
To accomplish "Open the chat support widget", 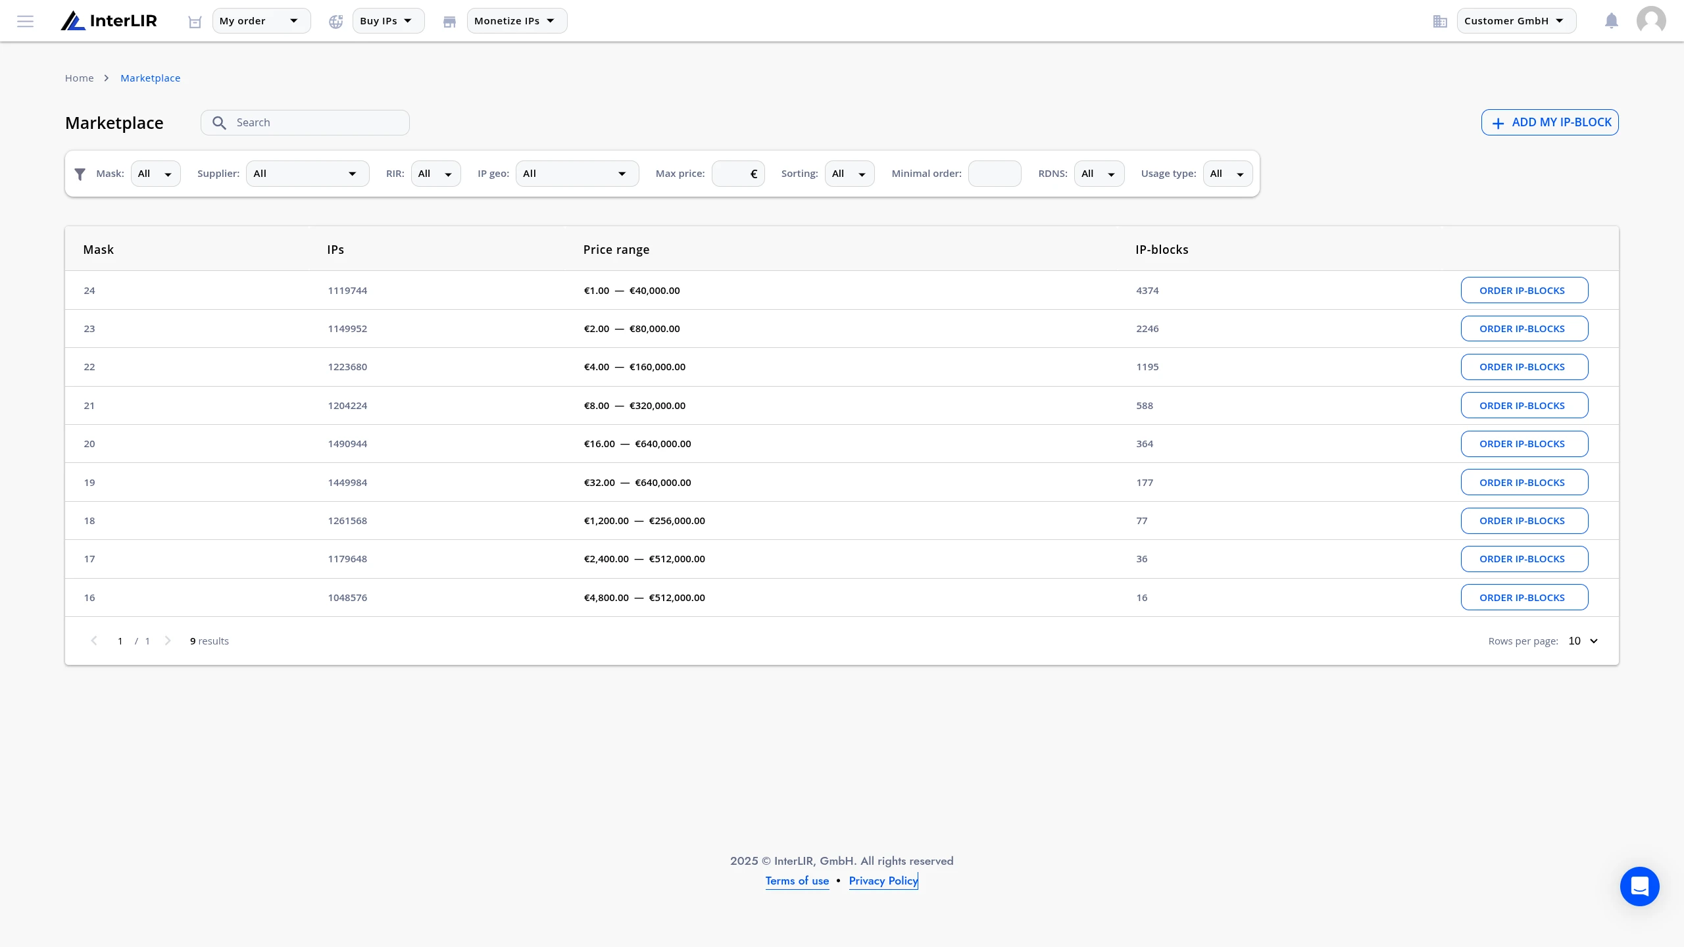I will (x=1640, y=886).
